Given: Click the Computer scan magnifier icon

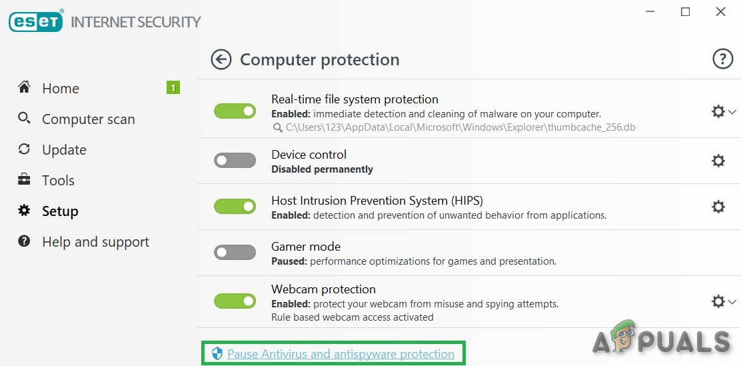Looking at the screenshot, I should point(25,119).
